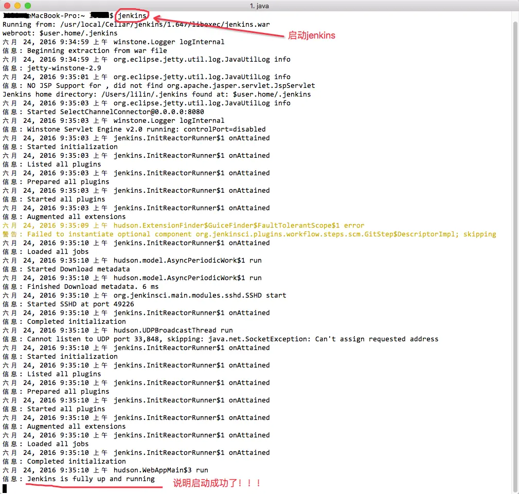Screen dimensions: 519x494
Task: Click the 9:34:59 'winstone.Logger logInternal' line
Action: pyautogui.click(x=114, y=42)
